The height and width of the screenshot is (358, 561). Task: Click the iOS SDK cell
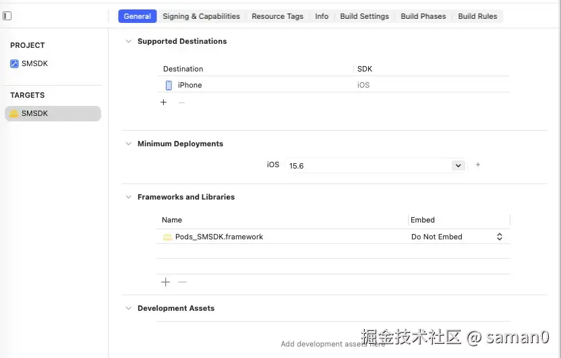tap(363, 85)
